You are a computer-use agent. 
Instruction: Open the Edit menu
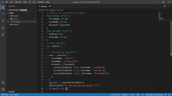tap(11, 2)
